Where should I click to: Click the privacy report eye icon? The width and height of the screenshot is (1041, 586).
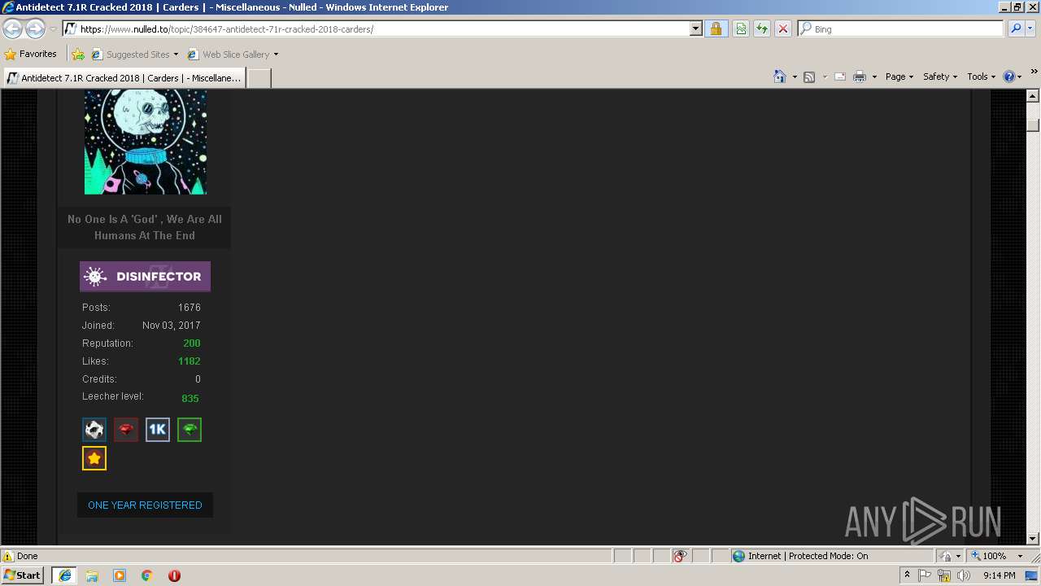[680, 556]
